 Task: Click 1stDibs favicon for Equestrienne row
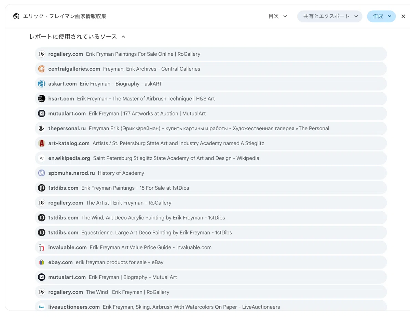pos(42,232)
